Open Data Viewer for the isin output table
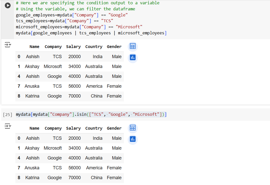This screenshot has height=185, width=270. coord(132,128)
